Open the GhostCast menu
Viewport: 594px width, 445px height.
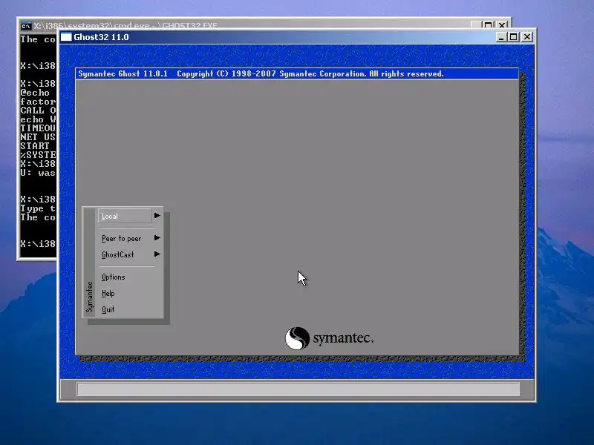(x=117, y=254)
